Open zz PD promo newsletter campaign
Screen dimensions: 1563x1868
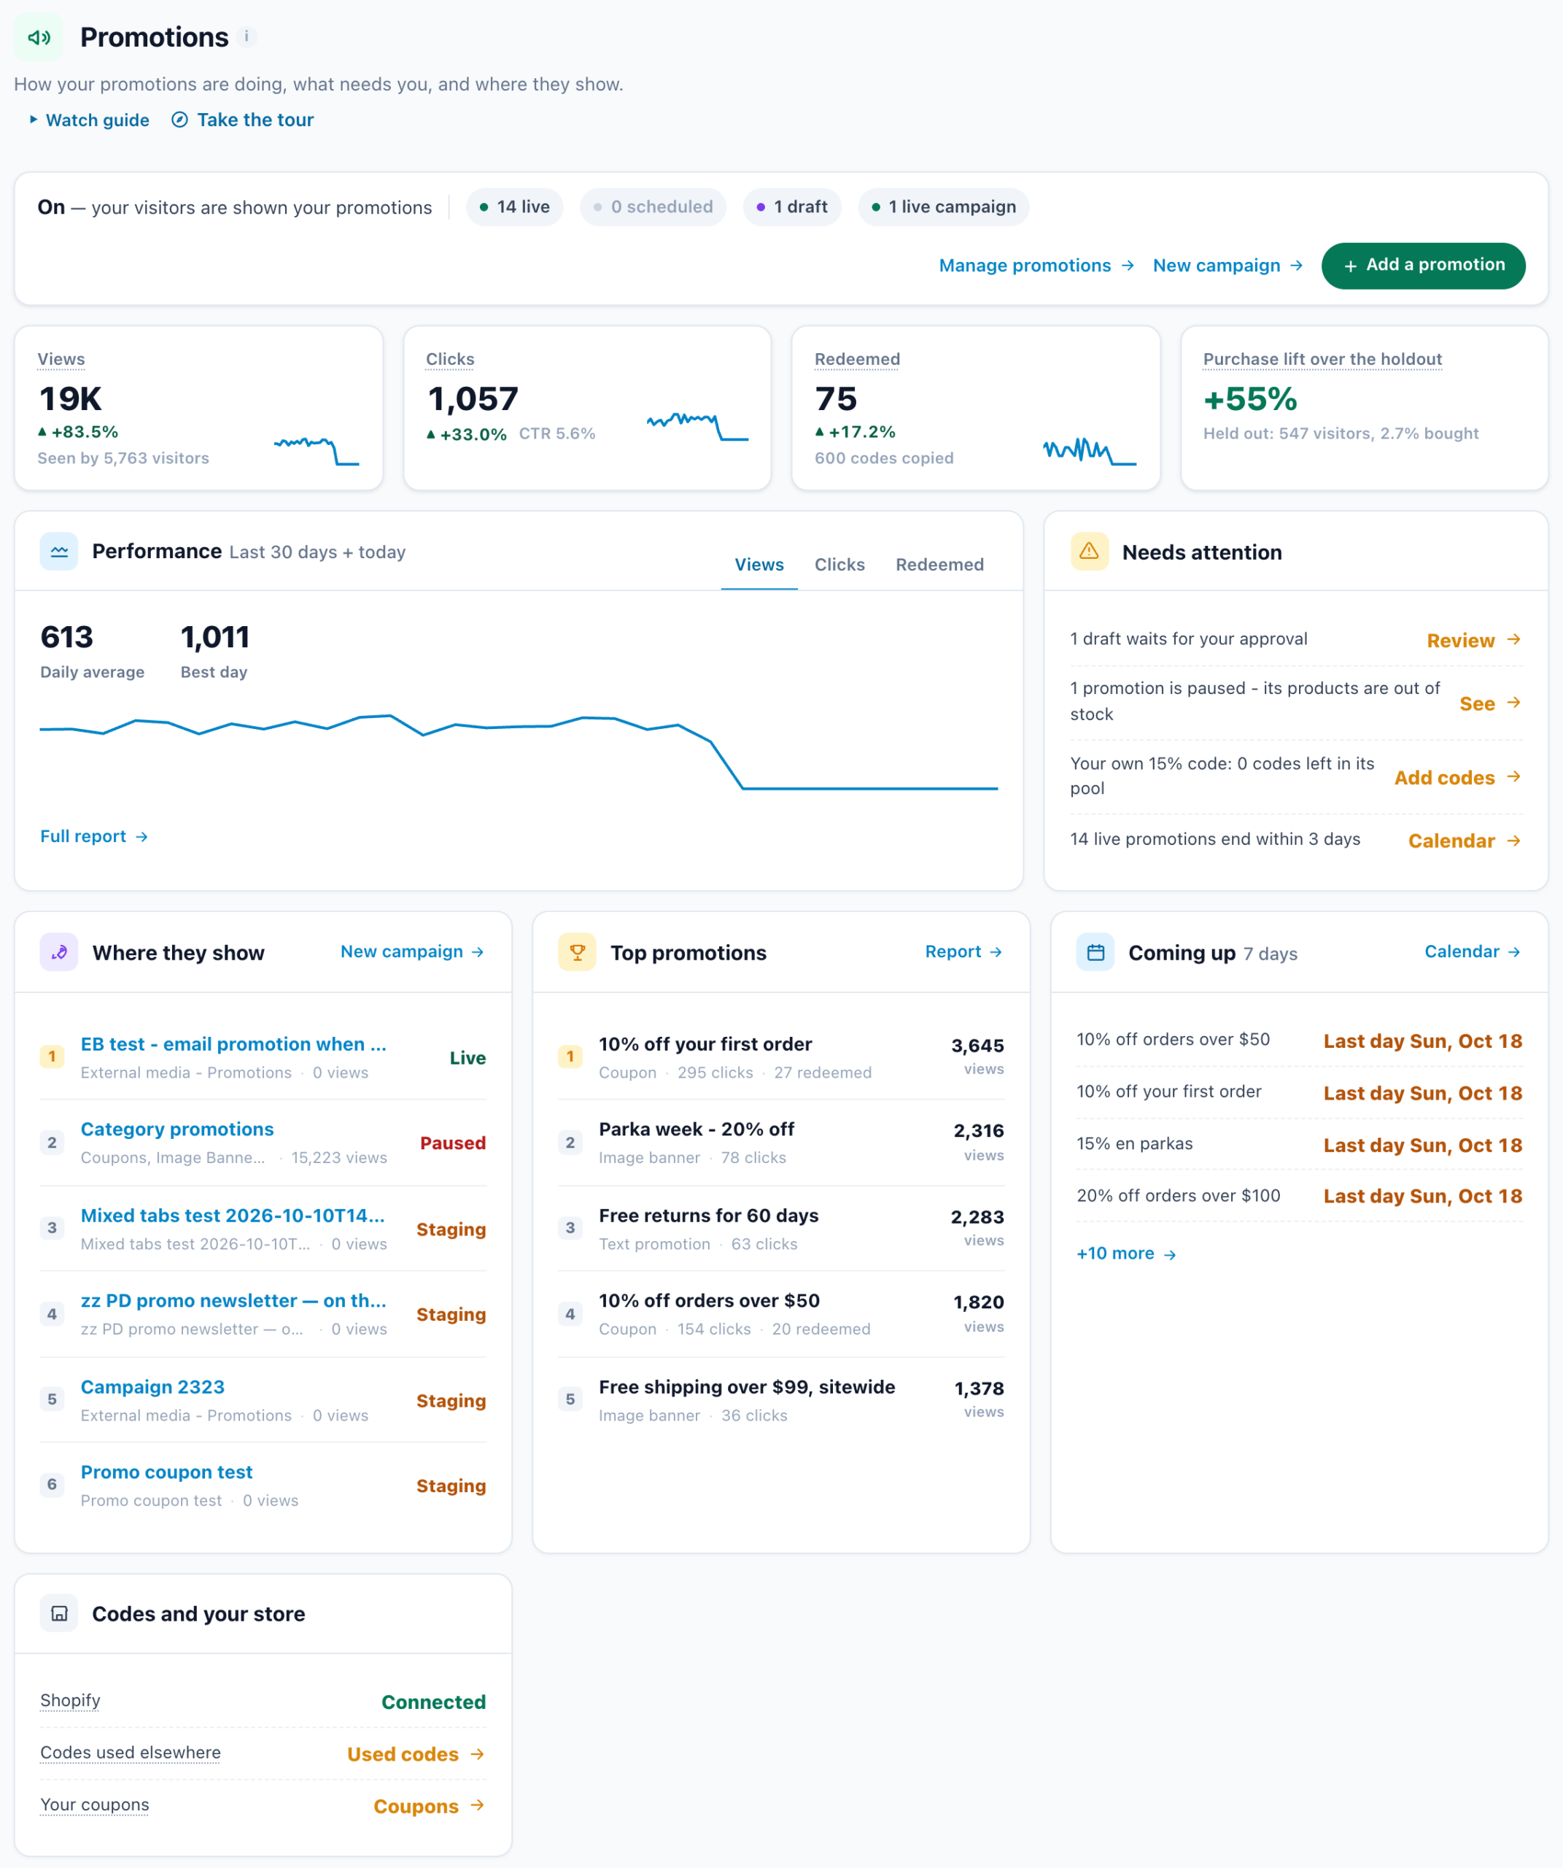[234, 1300]
